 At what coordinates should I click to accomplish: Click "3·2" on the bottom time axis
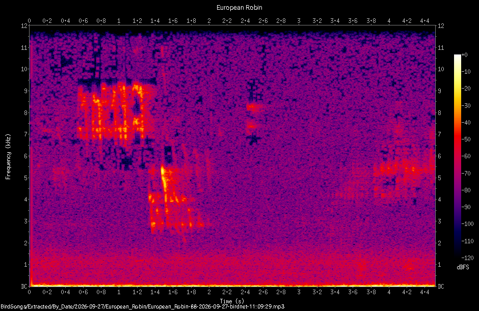tap(317, 292)
